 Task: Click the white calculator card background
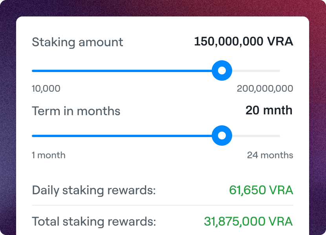pyautogui.click(x=162, y=170)
